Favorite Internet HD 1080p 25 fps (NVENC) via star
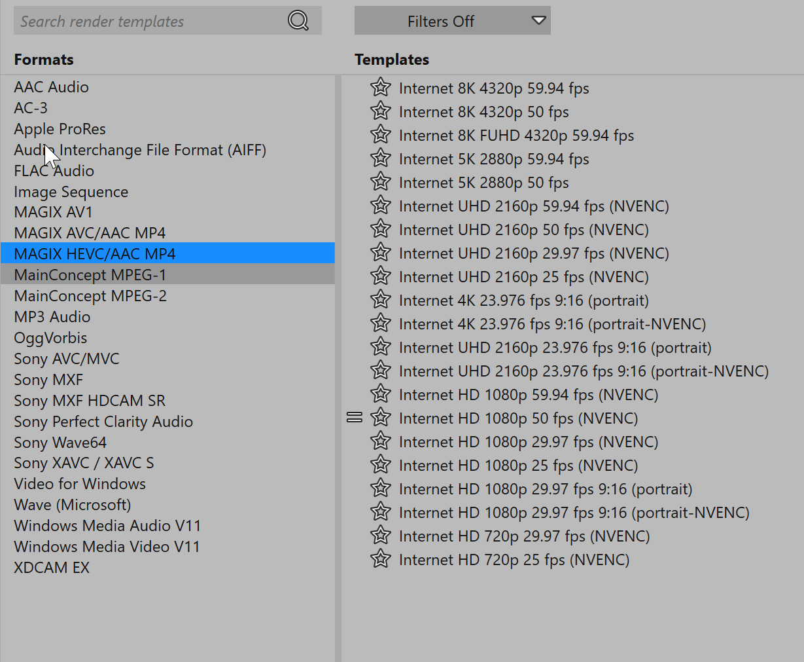 tap(380, 465)
